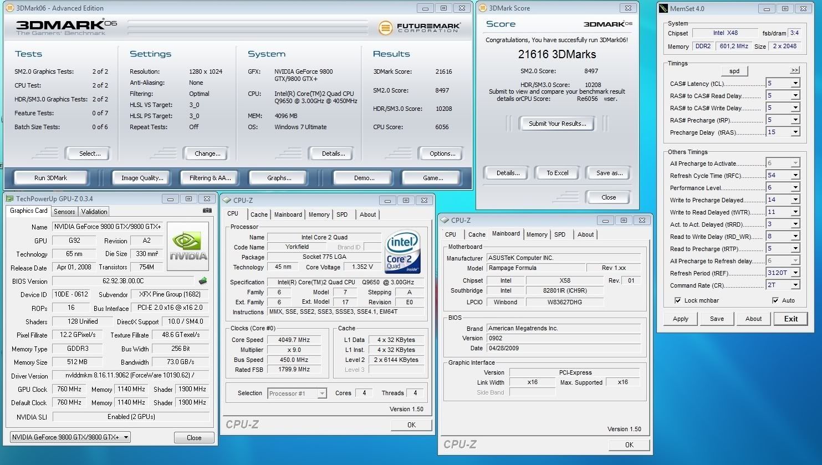Click the >> expand button in MemSet Timings
822x465 pixels.
click(795, 70)
